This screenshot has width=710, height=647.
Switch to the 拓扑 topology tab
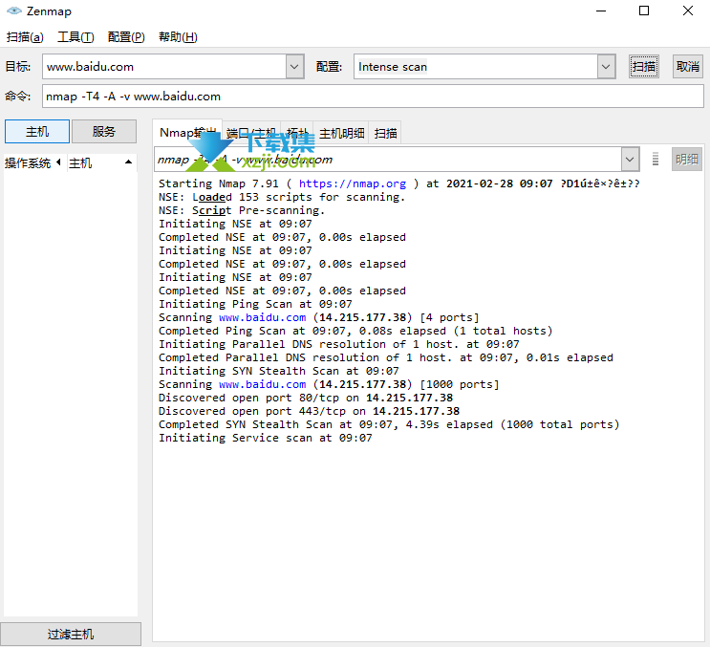pyautogui.click(x=297, y=133)
